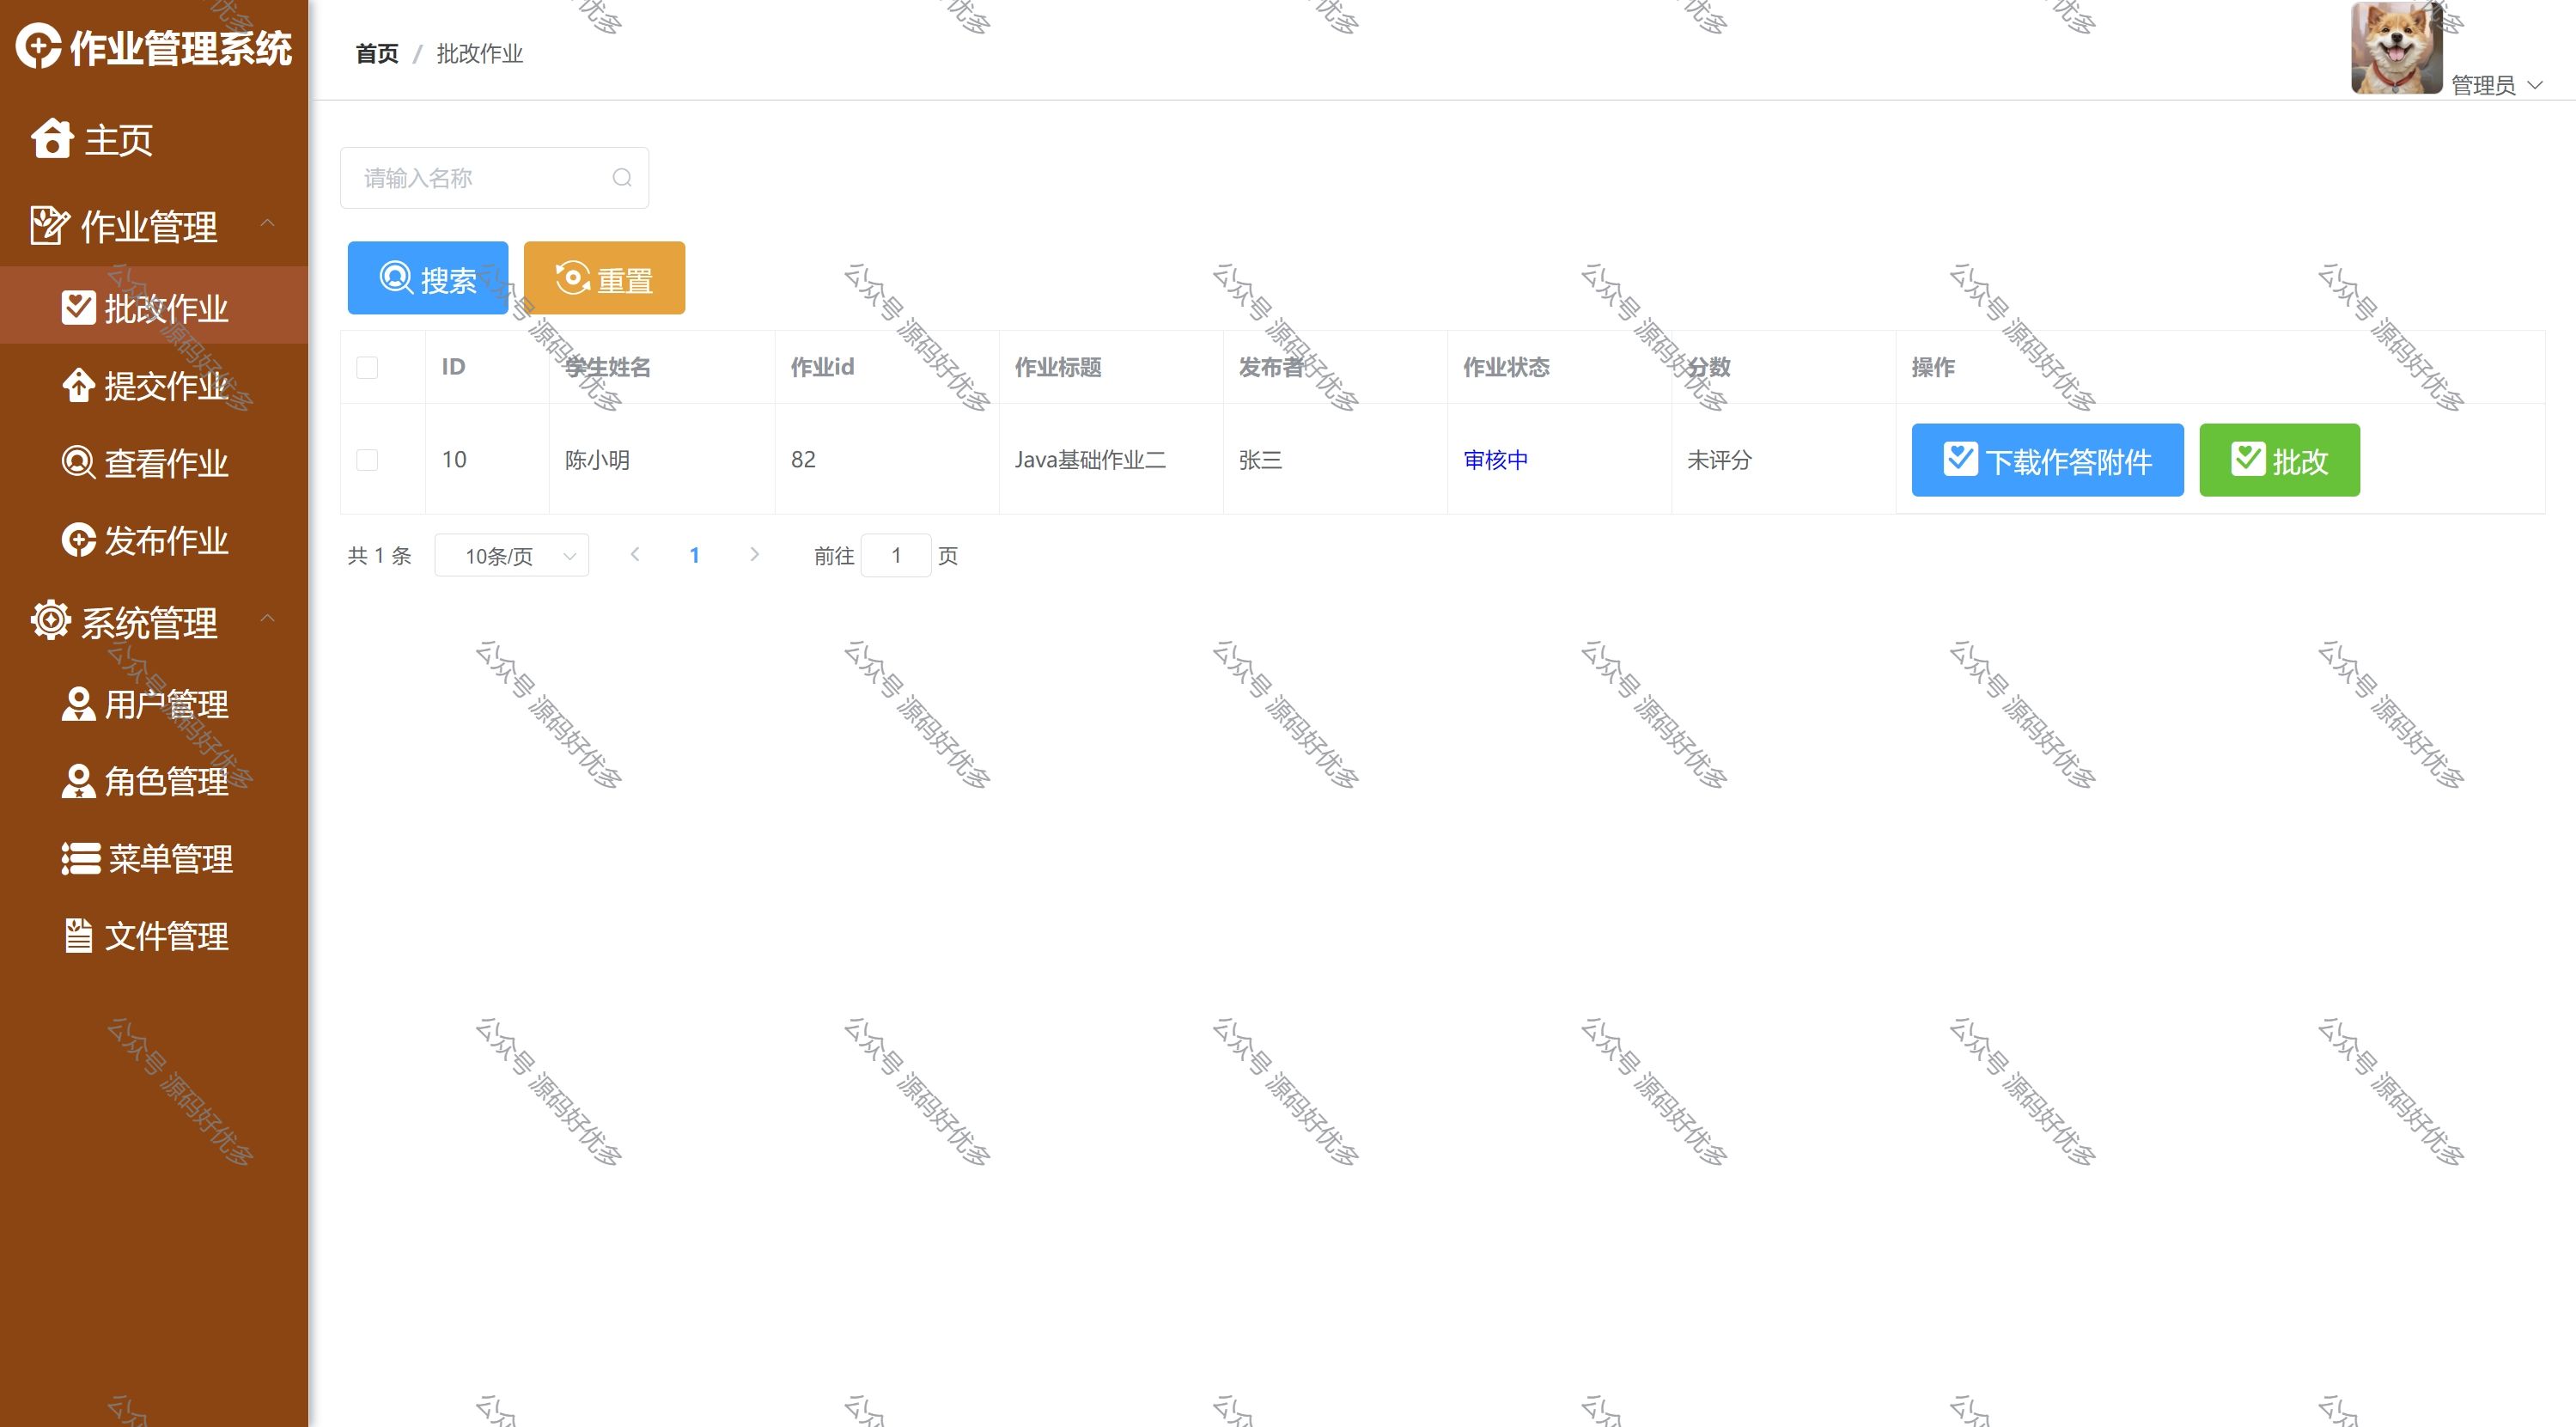2576x1427 pixels.
Task: Collapse the 作业管理 menu chevron
Action: click(x=267, y=223)
